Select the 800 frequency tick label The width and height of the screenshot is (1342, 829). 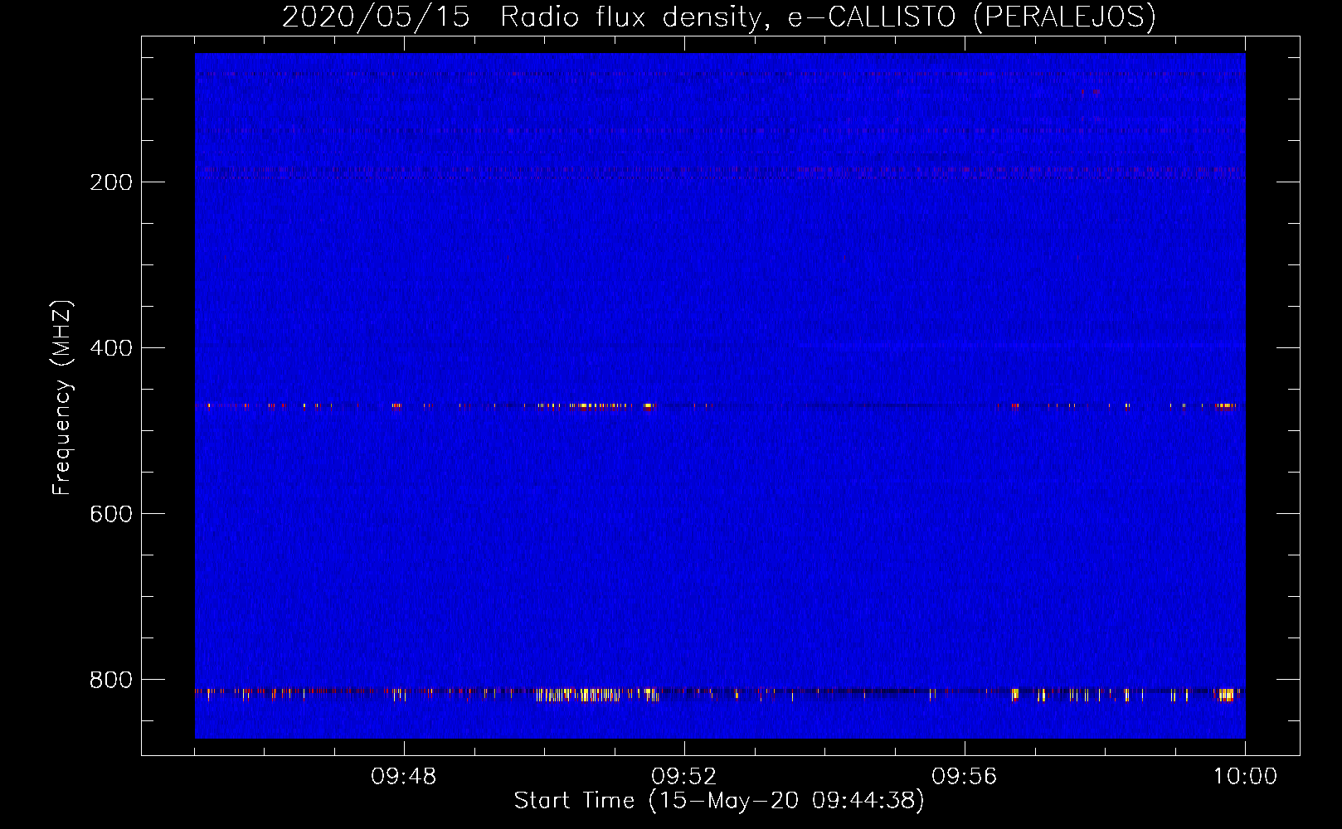coord(111,680)
